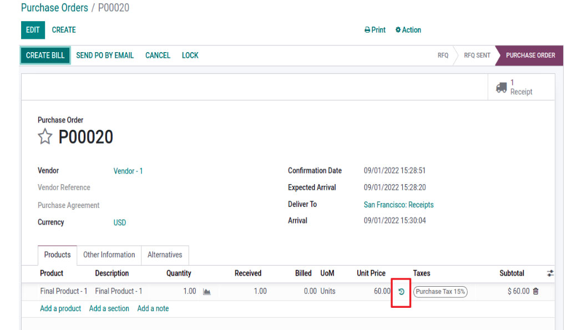Image resolution: width=567 pixels, height=330 pixels.
Task: Click the EDIT button
Action: (x=33, y=30)
